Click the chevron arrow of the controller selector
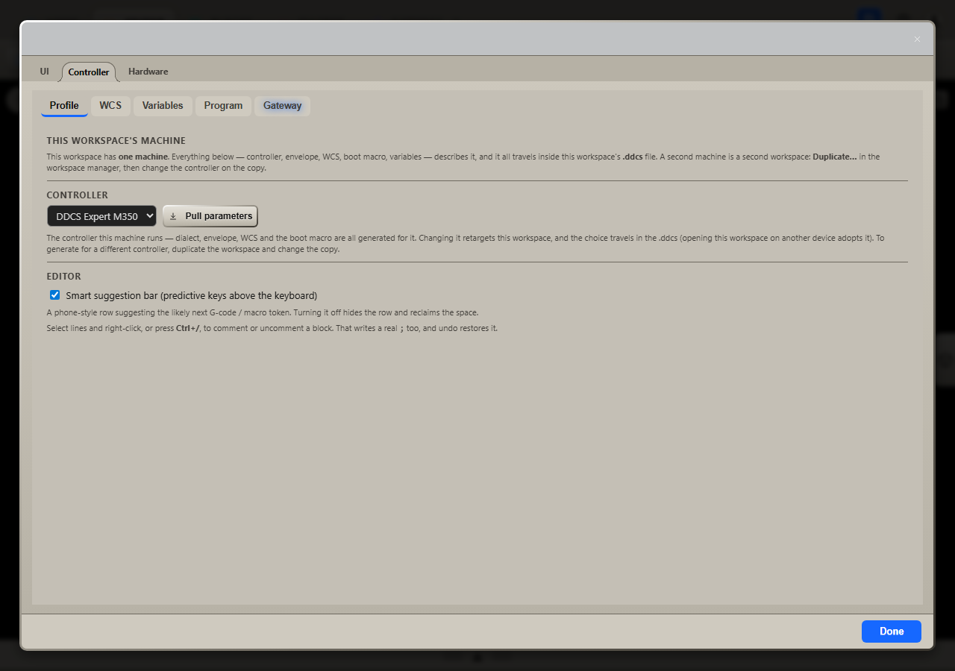 (x=149, y=216)
